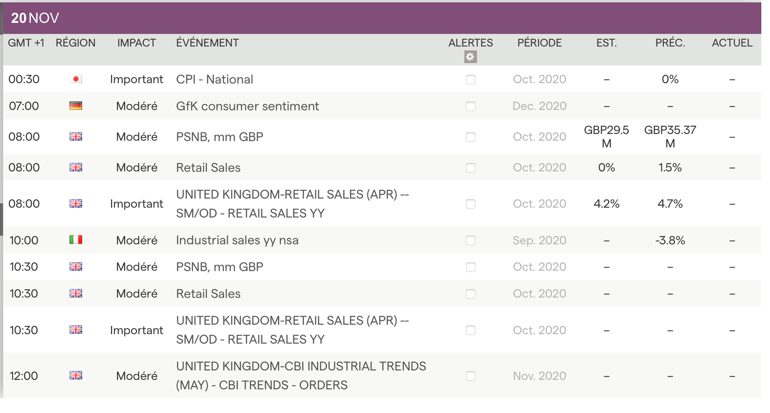This screenshot has width=770, height=413.
Task: Toggle alert for CBI Industrial Trends
Action: tap(470, 376)
